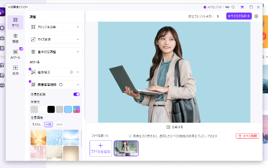The height and width of the screenshot is (168, 268).
Task: Pick the cream studio background thumbnail
Action: (55, 153)
